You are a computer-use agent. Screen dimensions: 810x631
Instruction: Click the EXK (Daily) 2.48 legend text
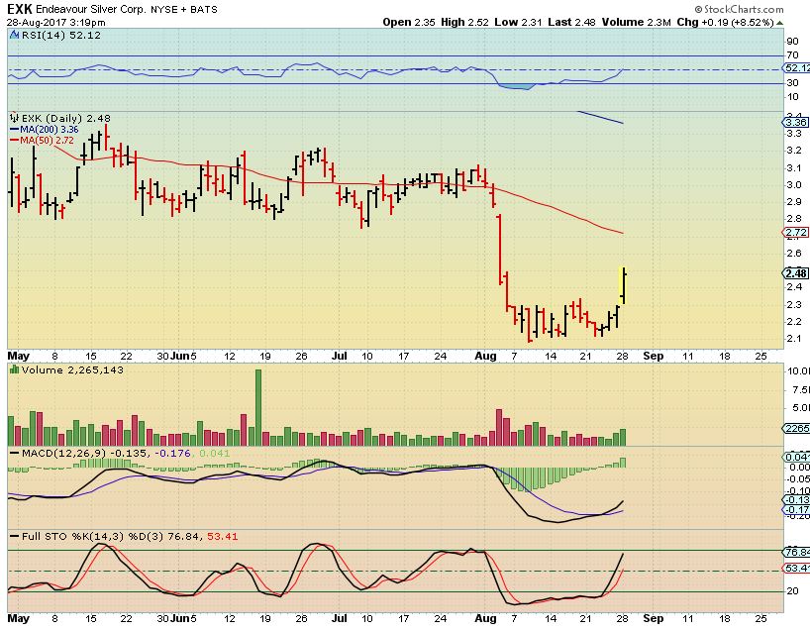(x=65, y=118)
